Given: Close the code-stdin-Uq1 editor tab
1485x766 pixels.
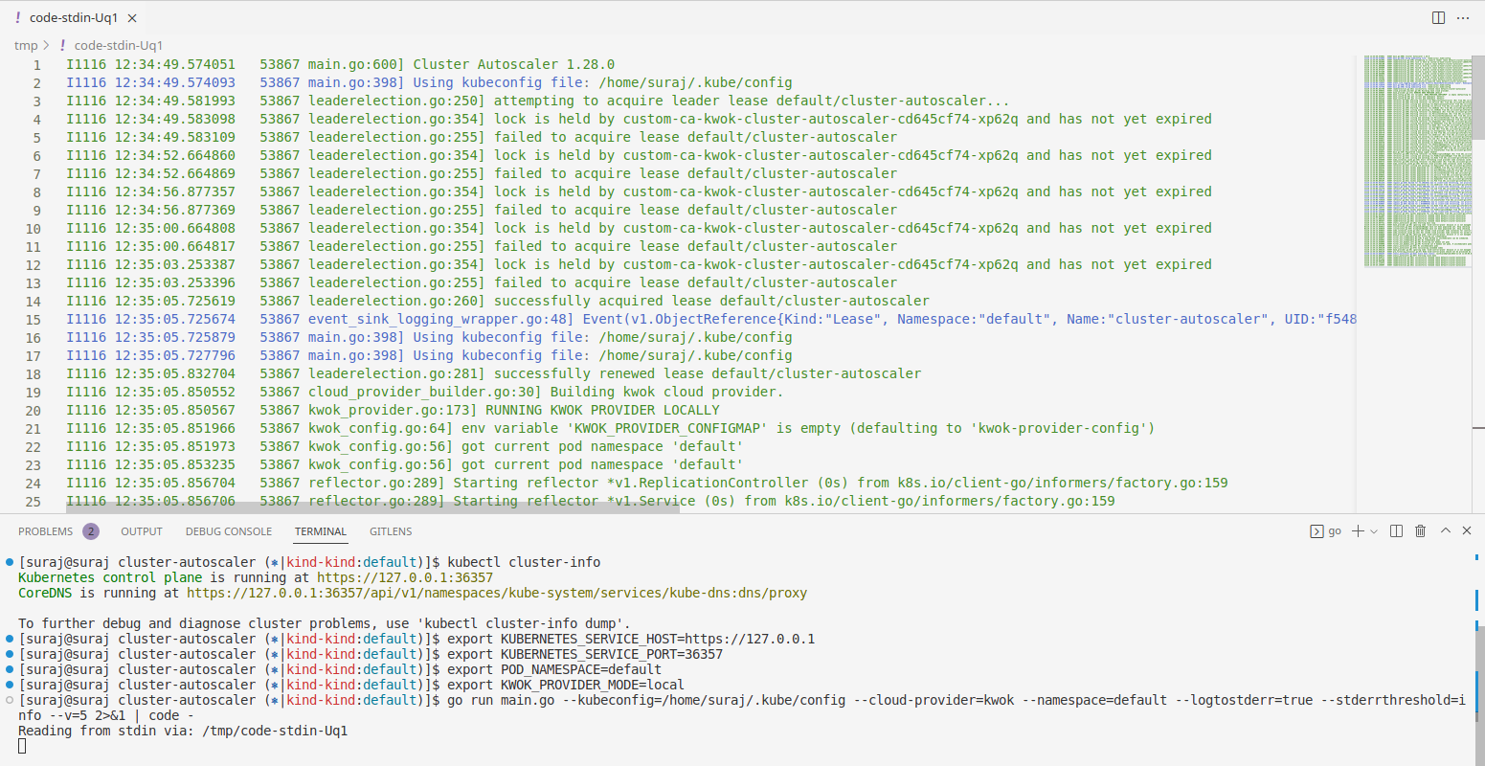Looking at the screenshot, I should pos(132,18).
